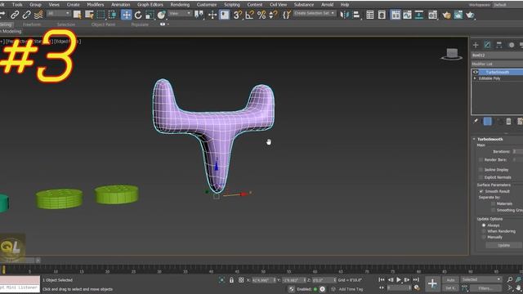This screenshot has width=523, height=294.
Task: Select the Always update radio button
Action: [484, 225]
